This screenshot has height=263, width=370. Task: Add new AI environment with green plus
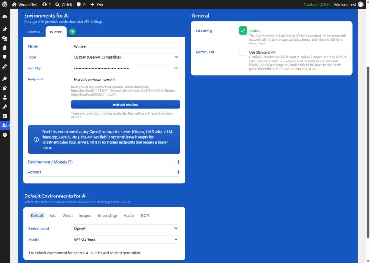(73, 31)
